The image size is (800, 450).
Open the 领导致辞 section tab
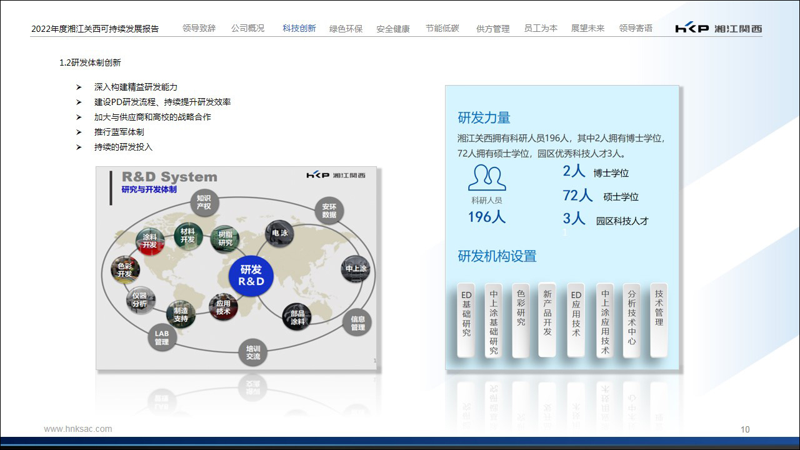click(x=199, y=28)
